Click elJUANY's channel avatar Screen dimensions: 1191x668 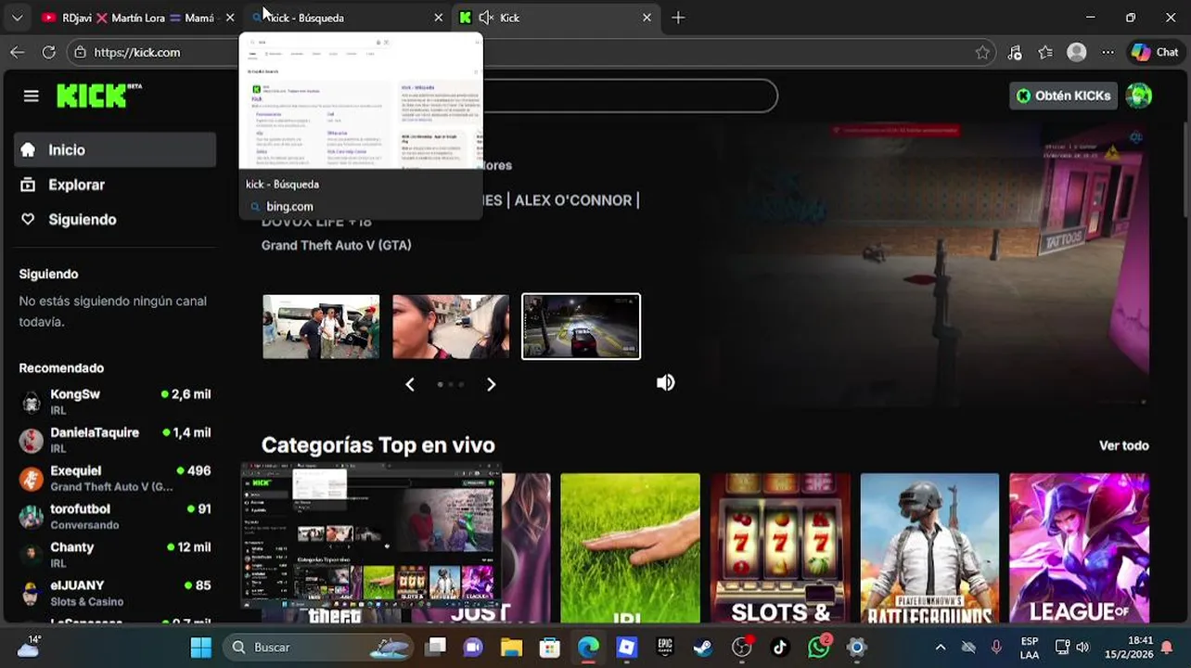click(x=32, y=593)
